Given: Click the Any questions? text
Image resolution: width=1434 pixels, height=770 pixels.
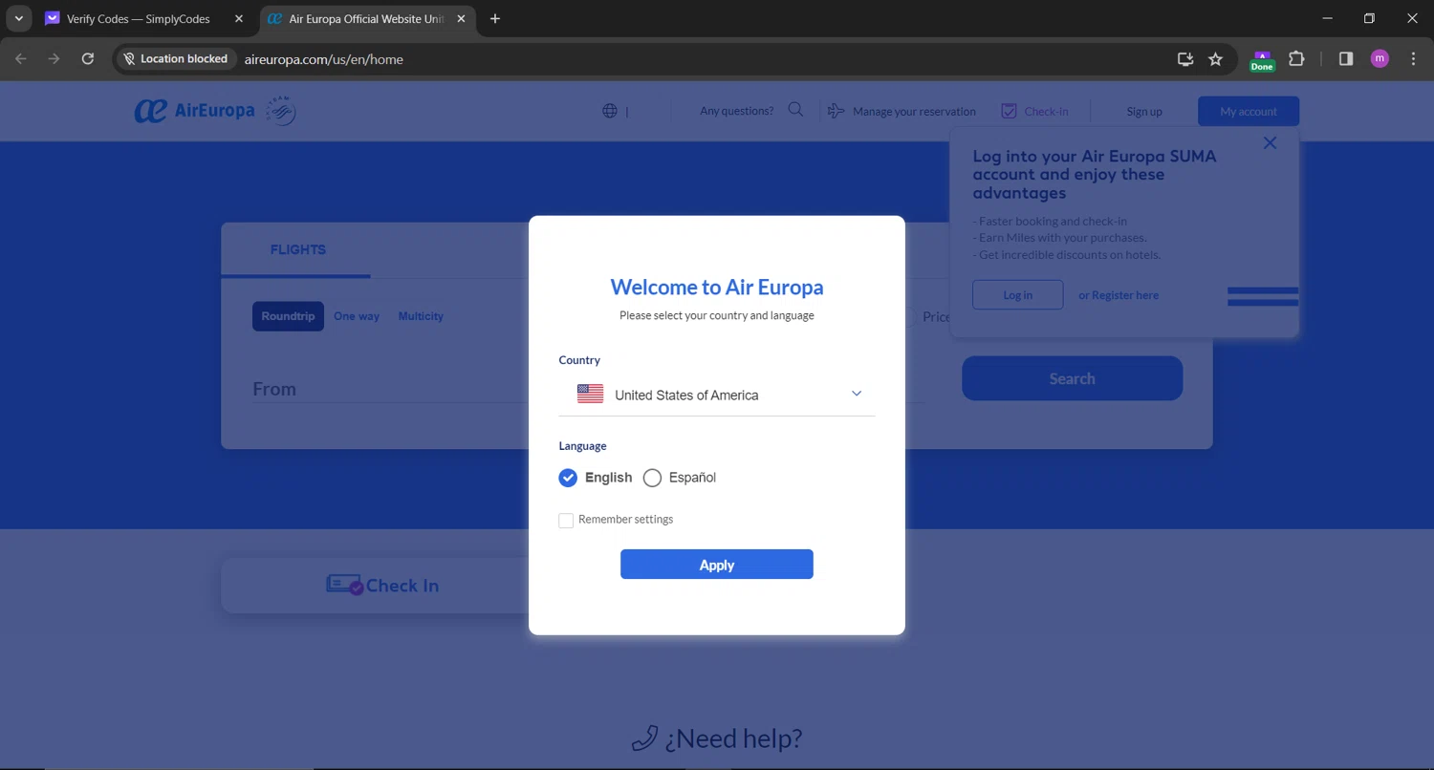Looking at the screenshot, I should (x=737, y=111).
